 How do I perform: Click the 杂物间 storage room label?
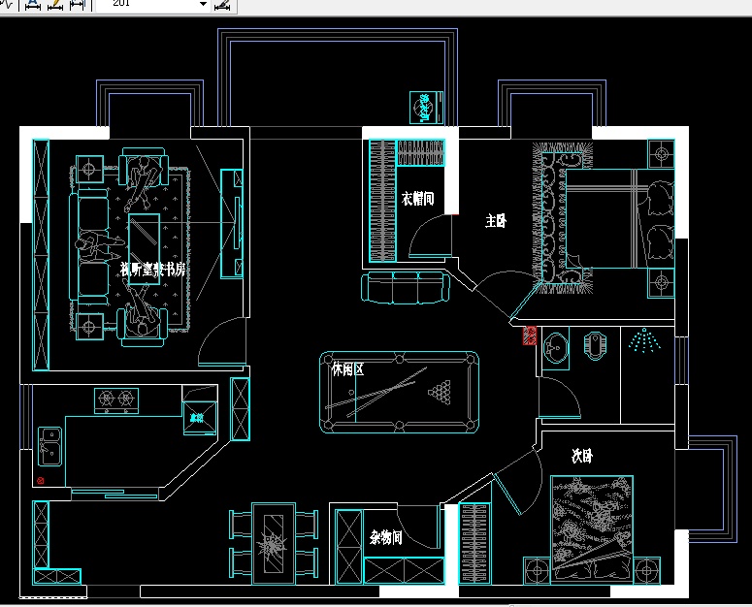coord(386,538)
